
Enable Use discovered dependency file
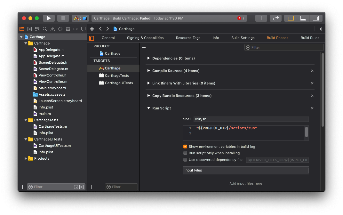tap(185, 160)
